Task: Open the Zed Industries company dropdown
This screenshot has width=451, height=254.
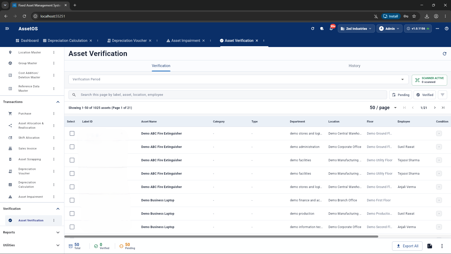Action: [x=356, y=29]
